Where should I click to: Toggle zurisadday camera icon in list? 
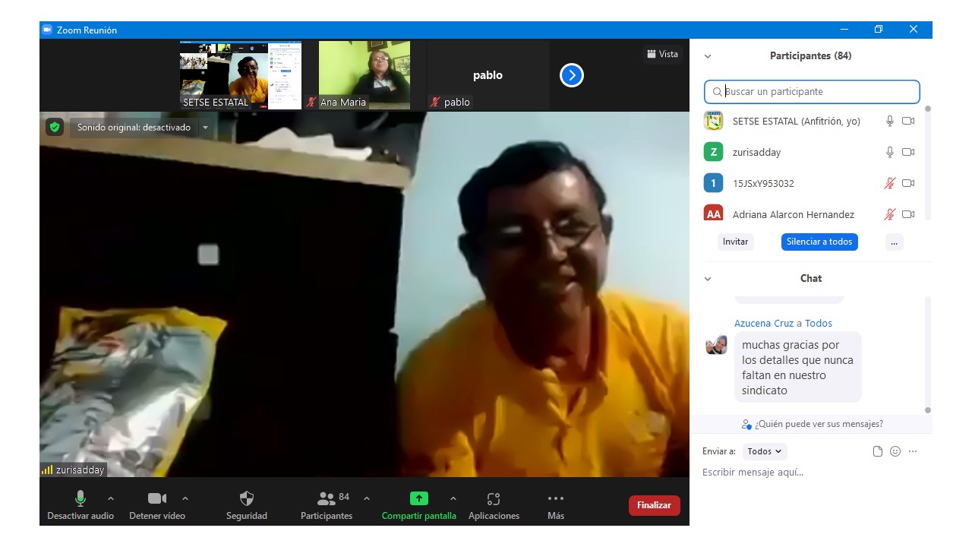coord(908,152)
